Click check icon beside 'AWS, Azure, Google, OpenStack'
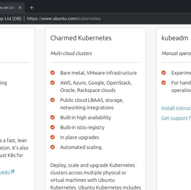191x190 pixels. point(53,83)
